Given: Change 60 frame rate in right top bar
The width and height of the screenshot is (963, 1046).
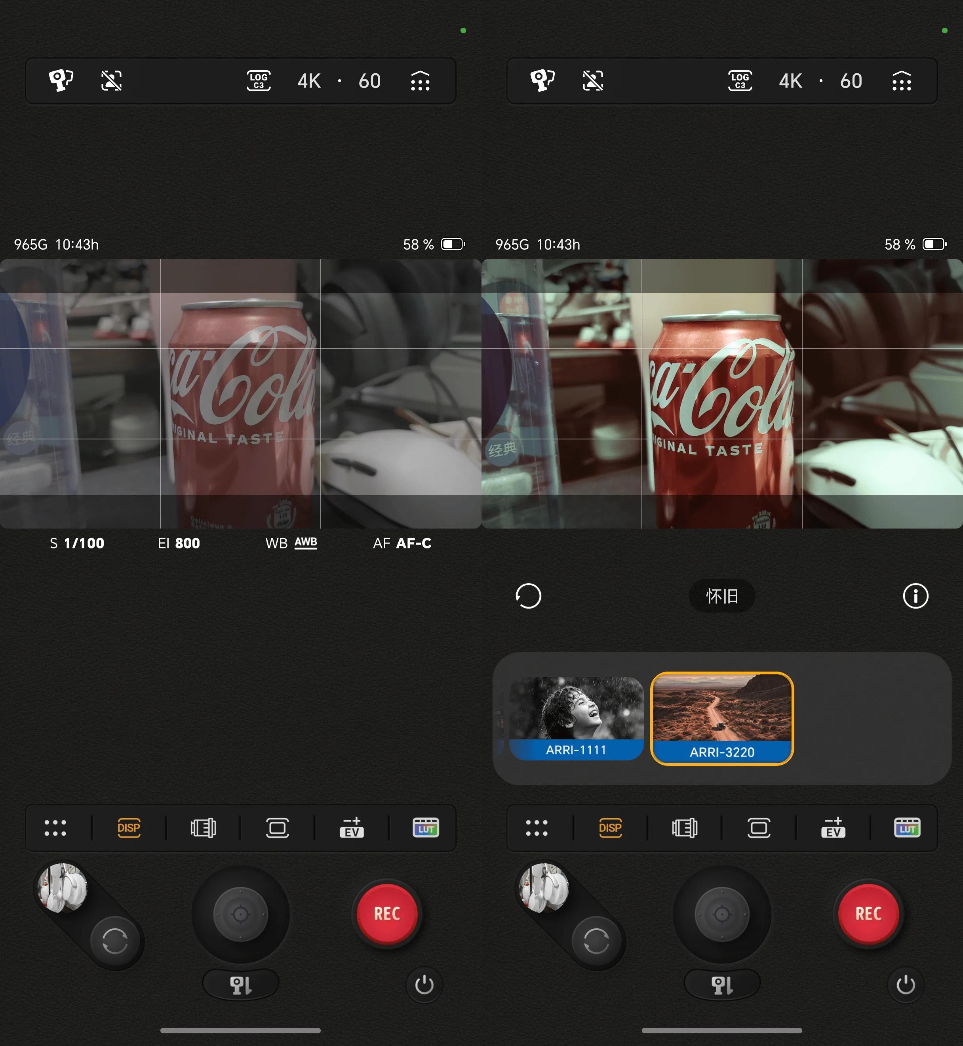Looking at the screenshot, I should 851,81.
